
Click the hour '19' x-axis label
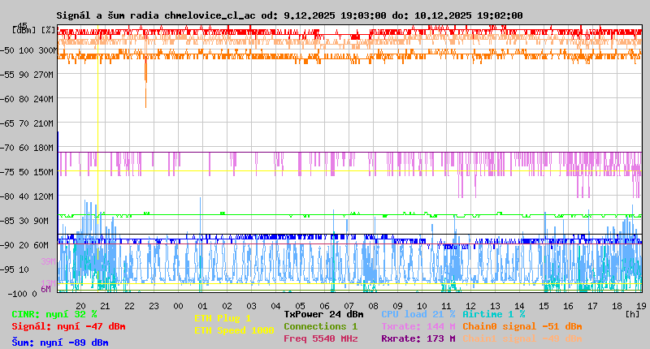[642, 306]
